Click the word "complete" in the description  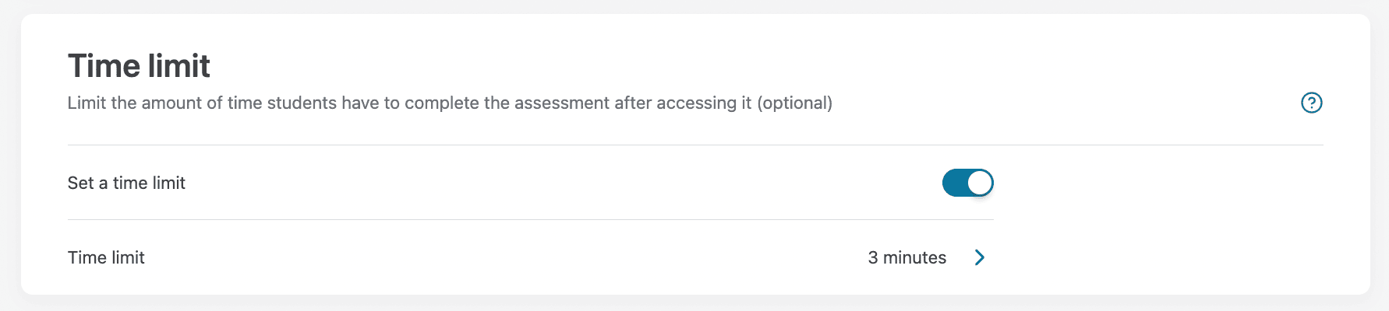(x=441, y=103)
